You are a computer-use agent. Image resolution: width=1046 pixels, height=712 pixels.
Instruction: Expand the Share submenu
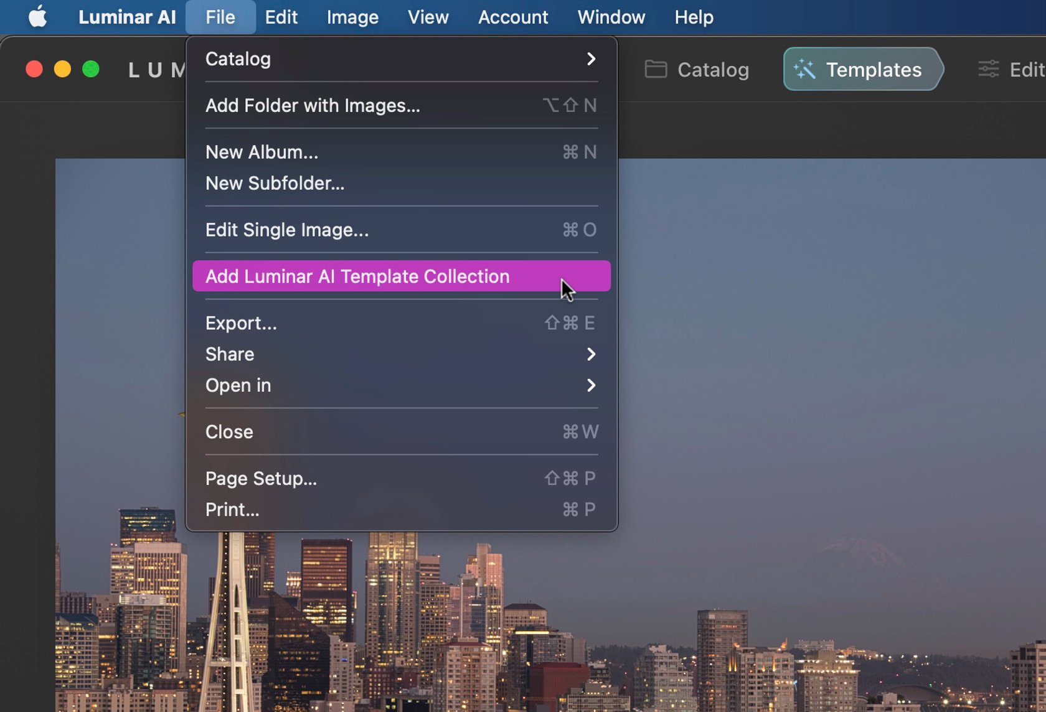tap(591, 354)
